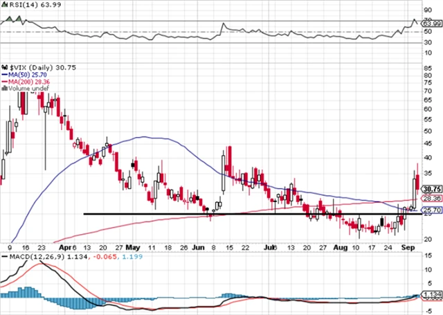Click the black horizontal support line
443x315 pixels.
[x=253, y=214]
